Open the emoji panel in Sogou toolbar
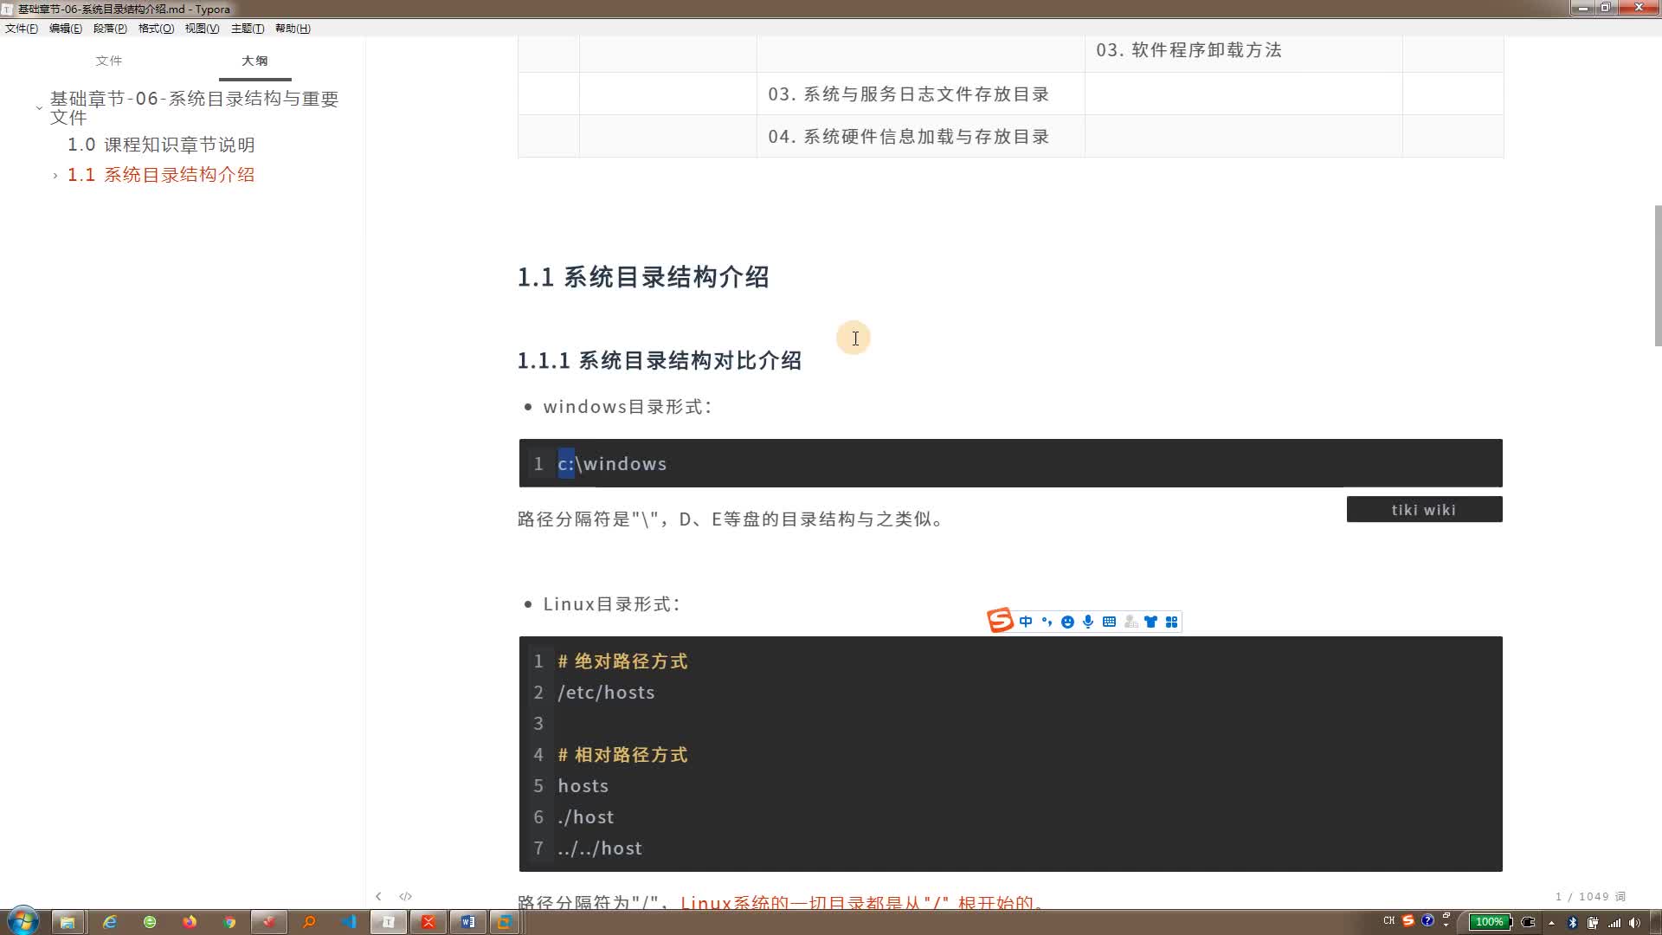This screenshot has width=1662, height=935. tap(1067, 622)
